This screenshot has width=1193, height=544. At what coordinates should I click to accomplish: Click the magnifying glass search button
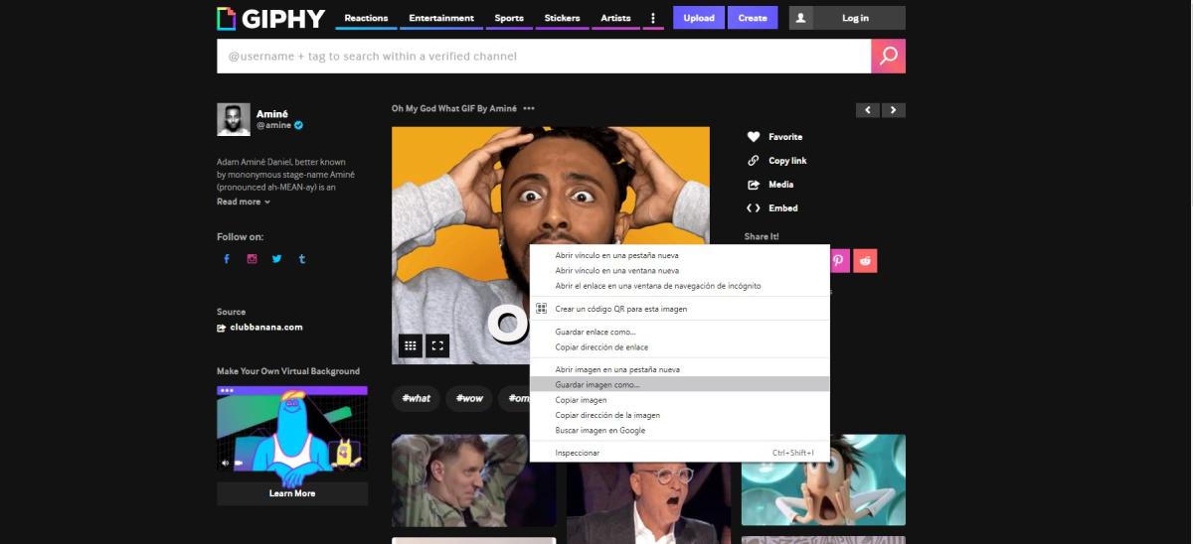click(x=888, y=57)
